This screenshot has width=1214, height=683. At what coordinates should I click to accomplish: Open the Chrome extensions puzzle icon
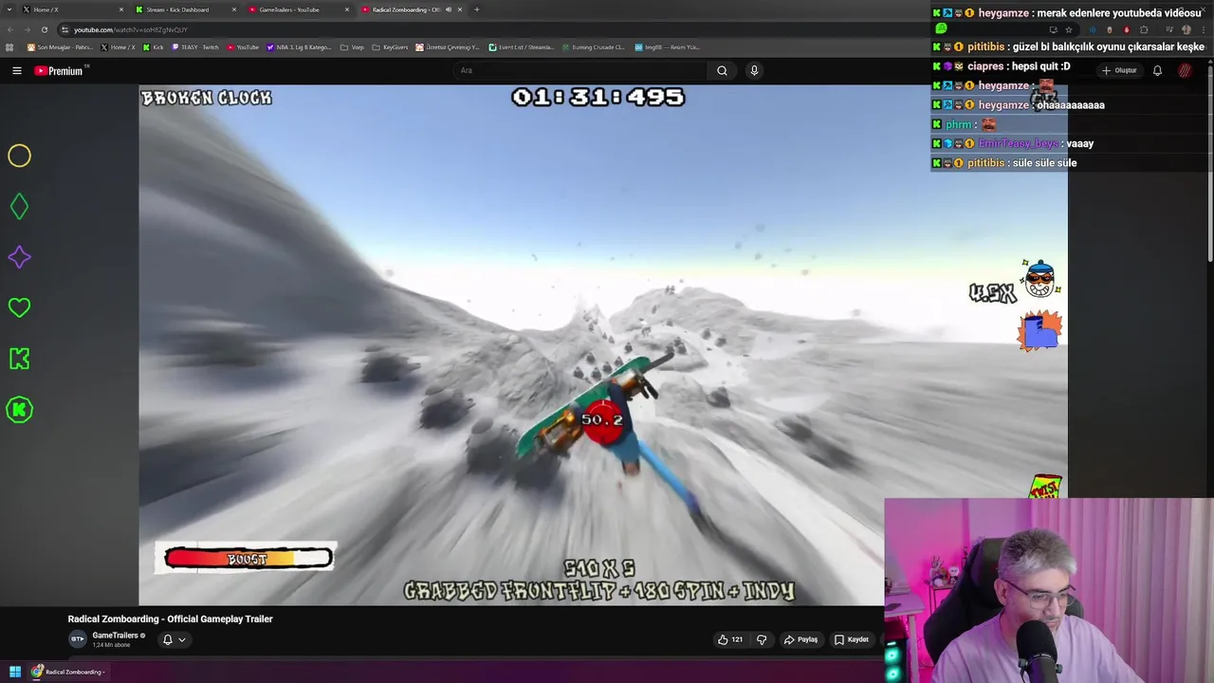coord(1144,29)
